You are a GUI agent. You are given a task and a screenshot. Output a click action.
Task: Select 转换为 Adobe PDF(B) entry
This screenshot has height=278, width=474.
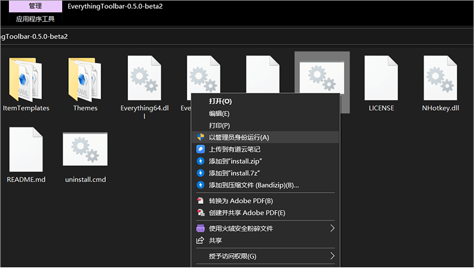[x=265, y=201]
